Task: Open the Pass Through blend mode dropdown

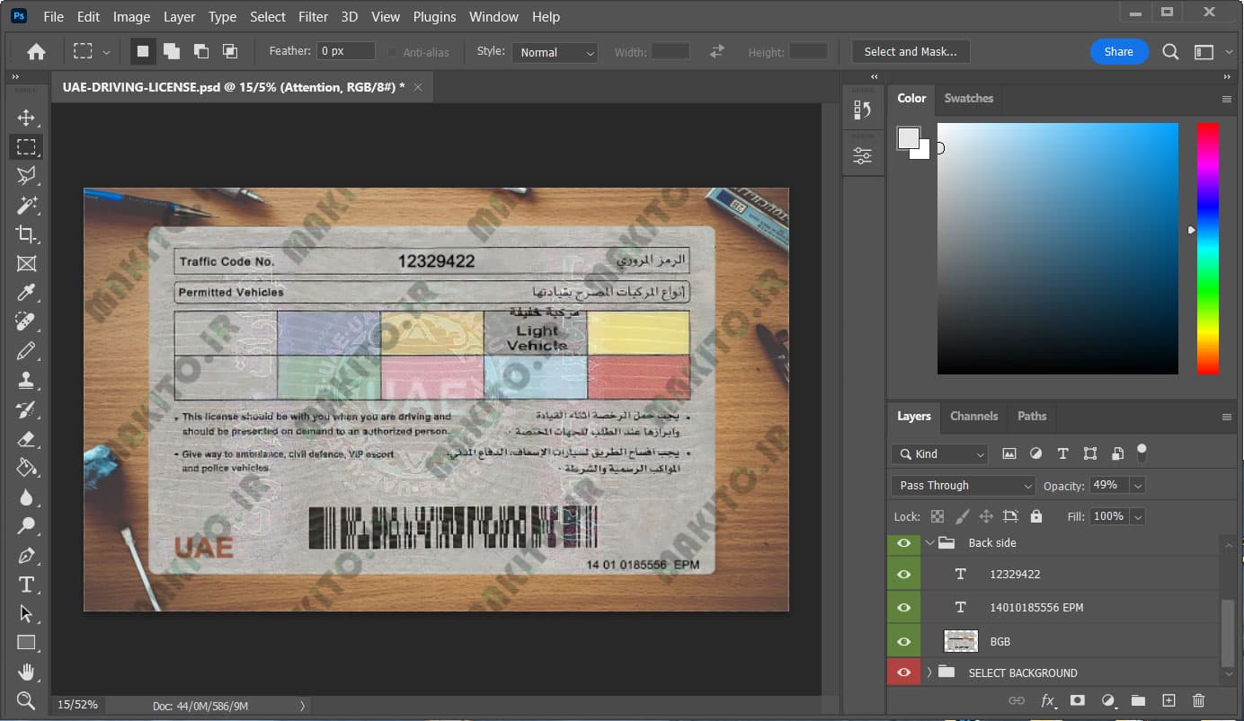Action: point(964,486)
